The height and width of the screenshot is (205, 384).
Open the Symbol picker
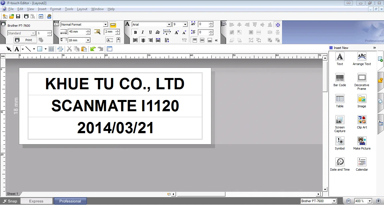pyautogui.click(x=340, y=141)
